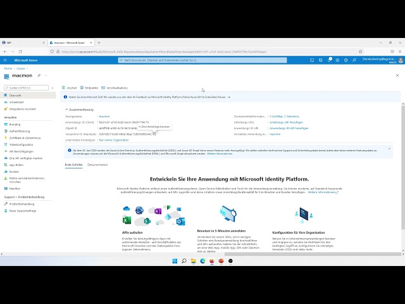Click the Nur meine Organisation link
The image size is (405, 304).
pos(114,140)
